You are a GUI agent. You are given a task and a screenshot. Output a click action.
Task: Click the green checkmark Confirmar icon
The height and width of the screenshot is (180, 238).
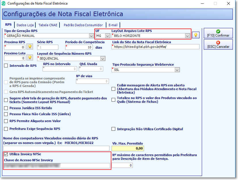[218, 31]
